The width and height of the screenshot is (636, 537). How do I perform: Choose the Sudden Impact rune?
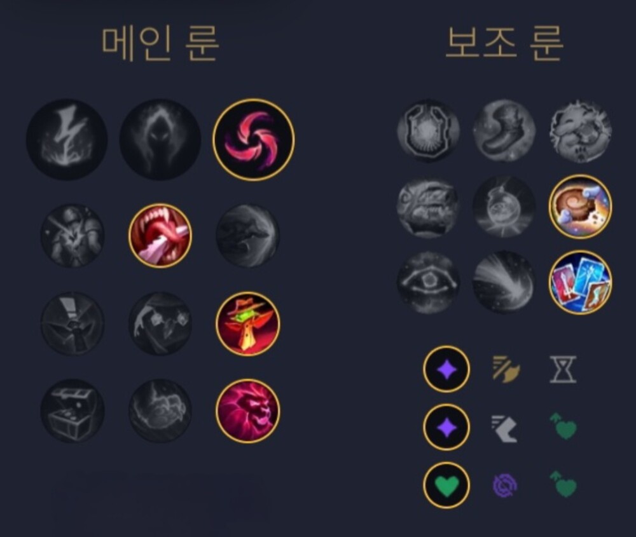coord(247,236)
